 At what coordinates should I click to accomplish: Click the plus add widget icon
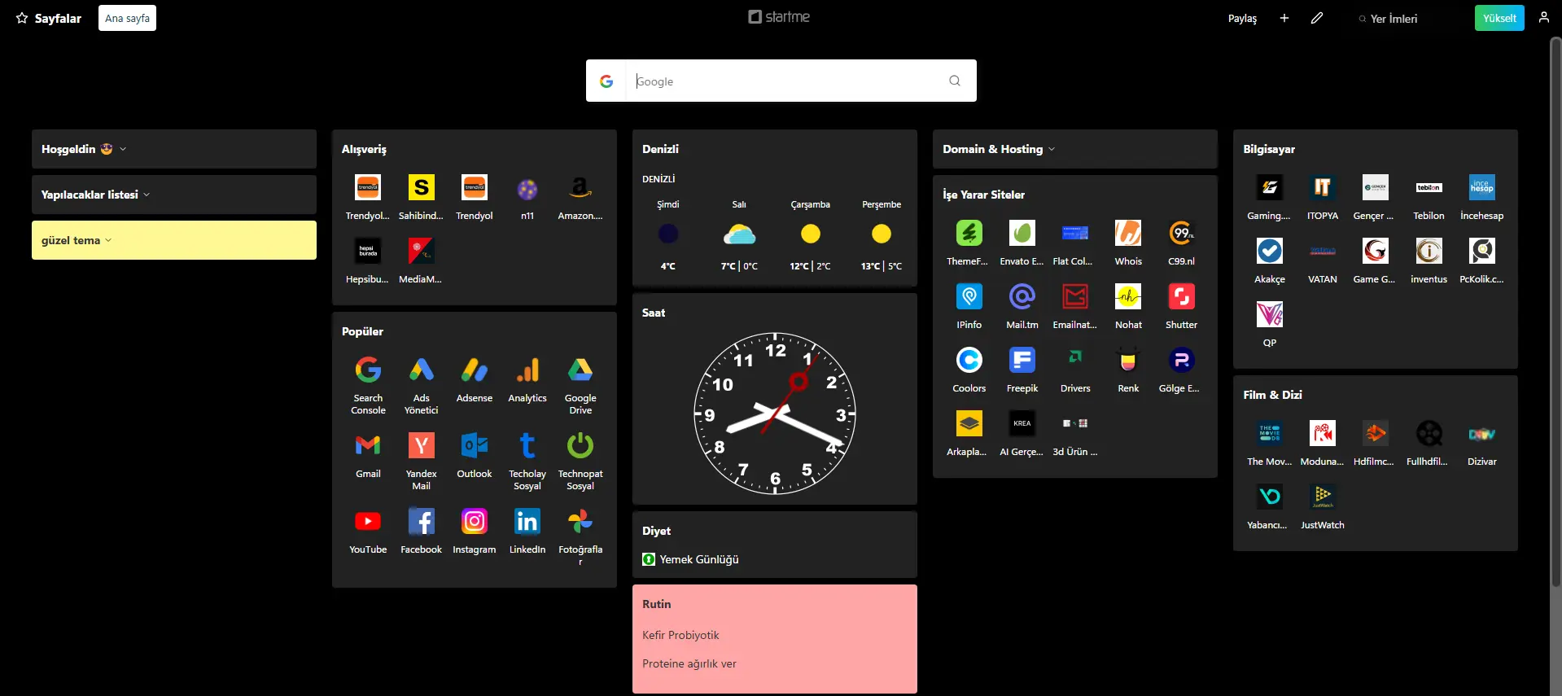1284,18
